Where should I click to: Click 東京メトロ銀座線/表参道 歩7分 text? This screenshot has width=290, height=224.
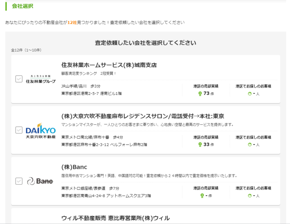(x=90, y=188)
